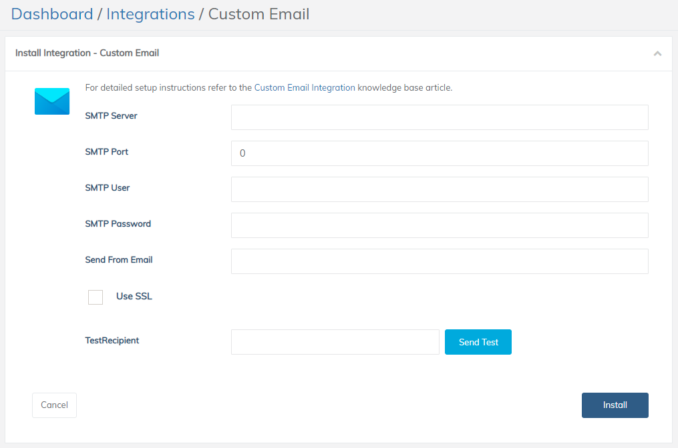Focus the SMTP Password field
The height and width of the screenshot is (448, 678).
click(440, 225)
